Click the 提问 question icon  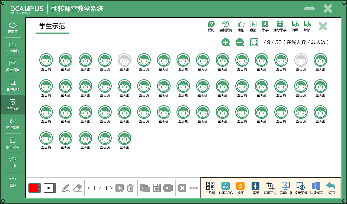[211, 26]
